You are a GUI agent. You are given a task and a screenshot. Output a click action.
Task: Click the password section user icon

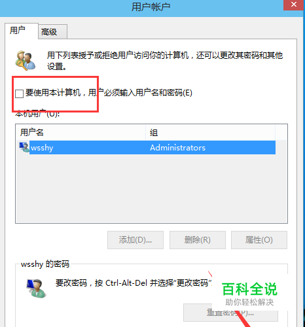(36, 288)
